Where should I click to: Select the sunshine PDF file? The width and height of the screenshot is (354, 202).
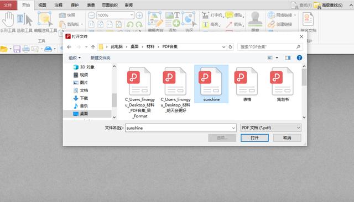click(211, 84)
